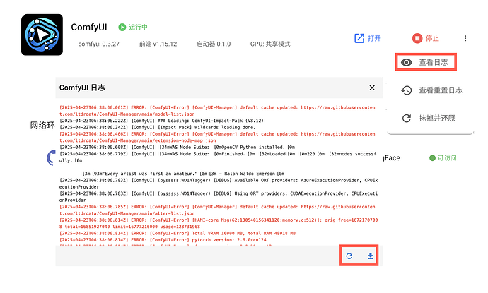Click the circular restore arrow icon
This screenshot has width=488, height=293.
407,119
